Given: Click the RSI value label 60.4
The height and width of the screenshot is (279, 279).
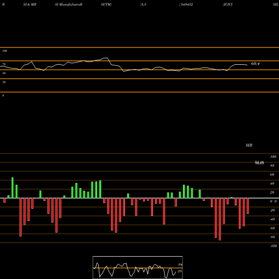Looking at the screenshot, I should click(255, 64).
